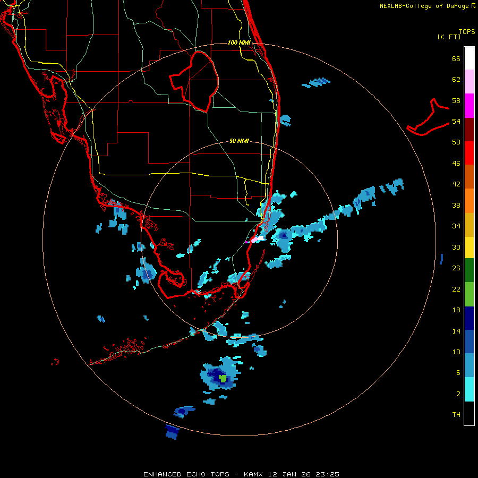Click the 10 legend value
This screenshot has height=478, width=478.
[456, 352]
